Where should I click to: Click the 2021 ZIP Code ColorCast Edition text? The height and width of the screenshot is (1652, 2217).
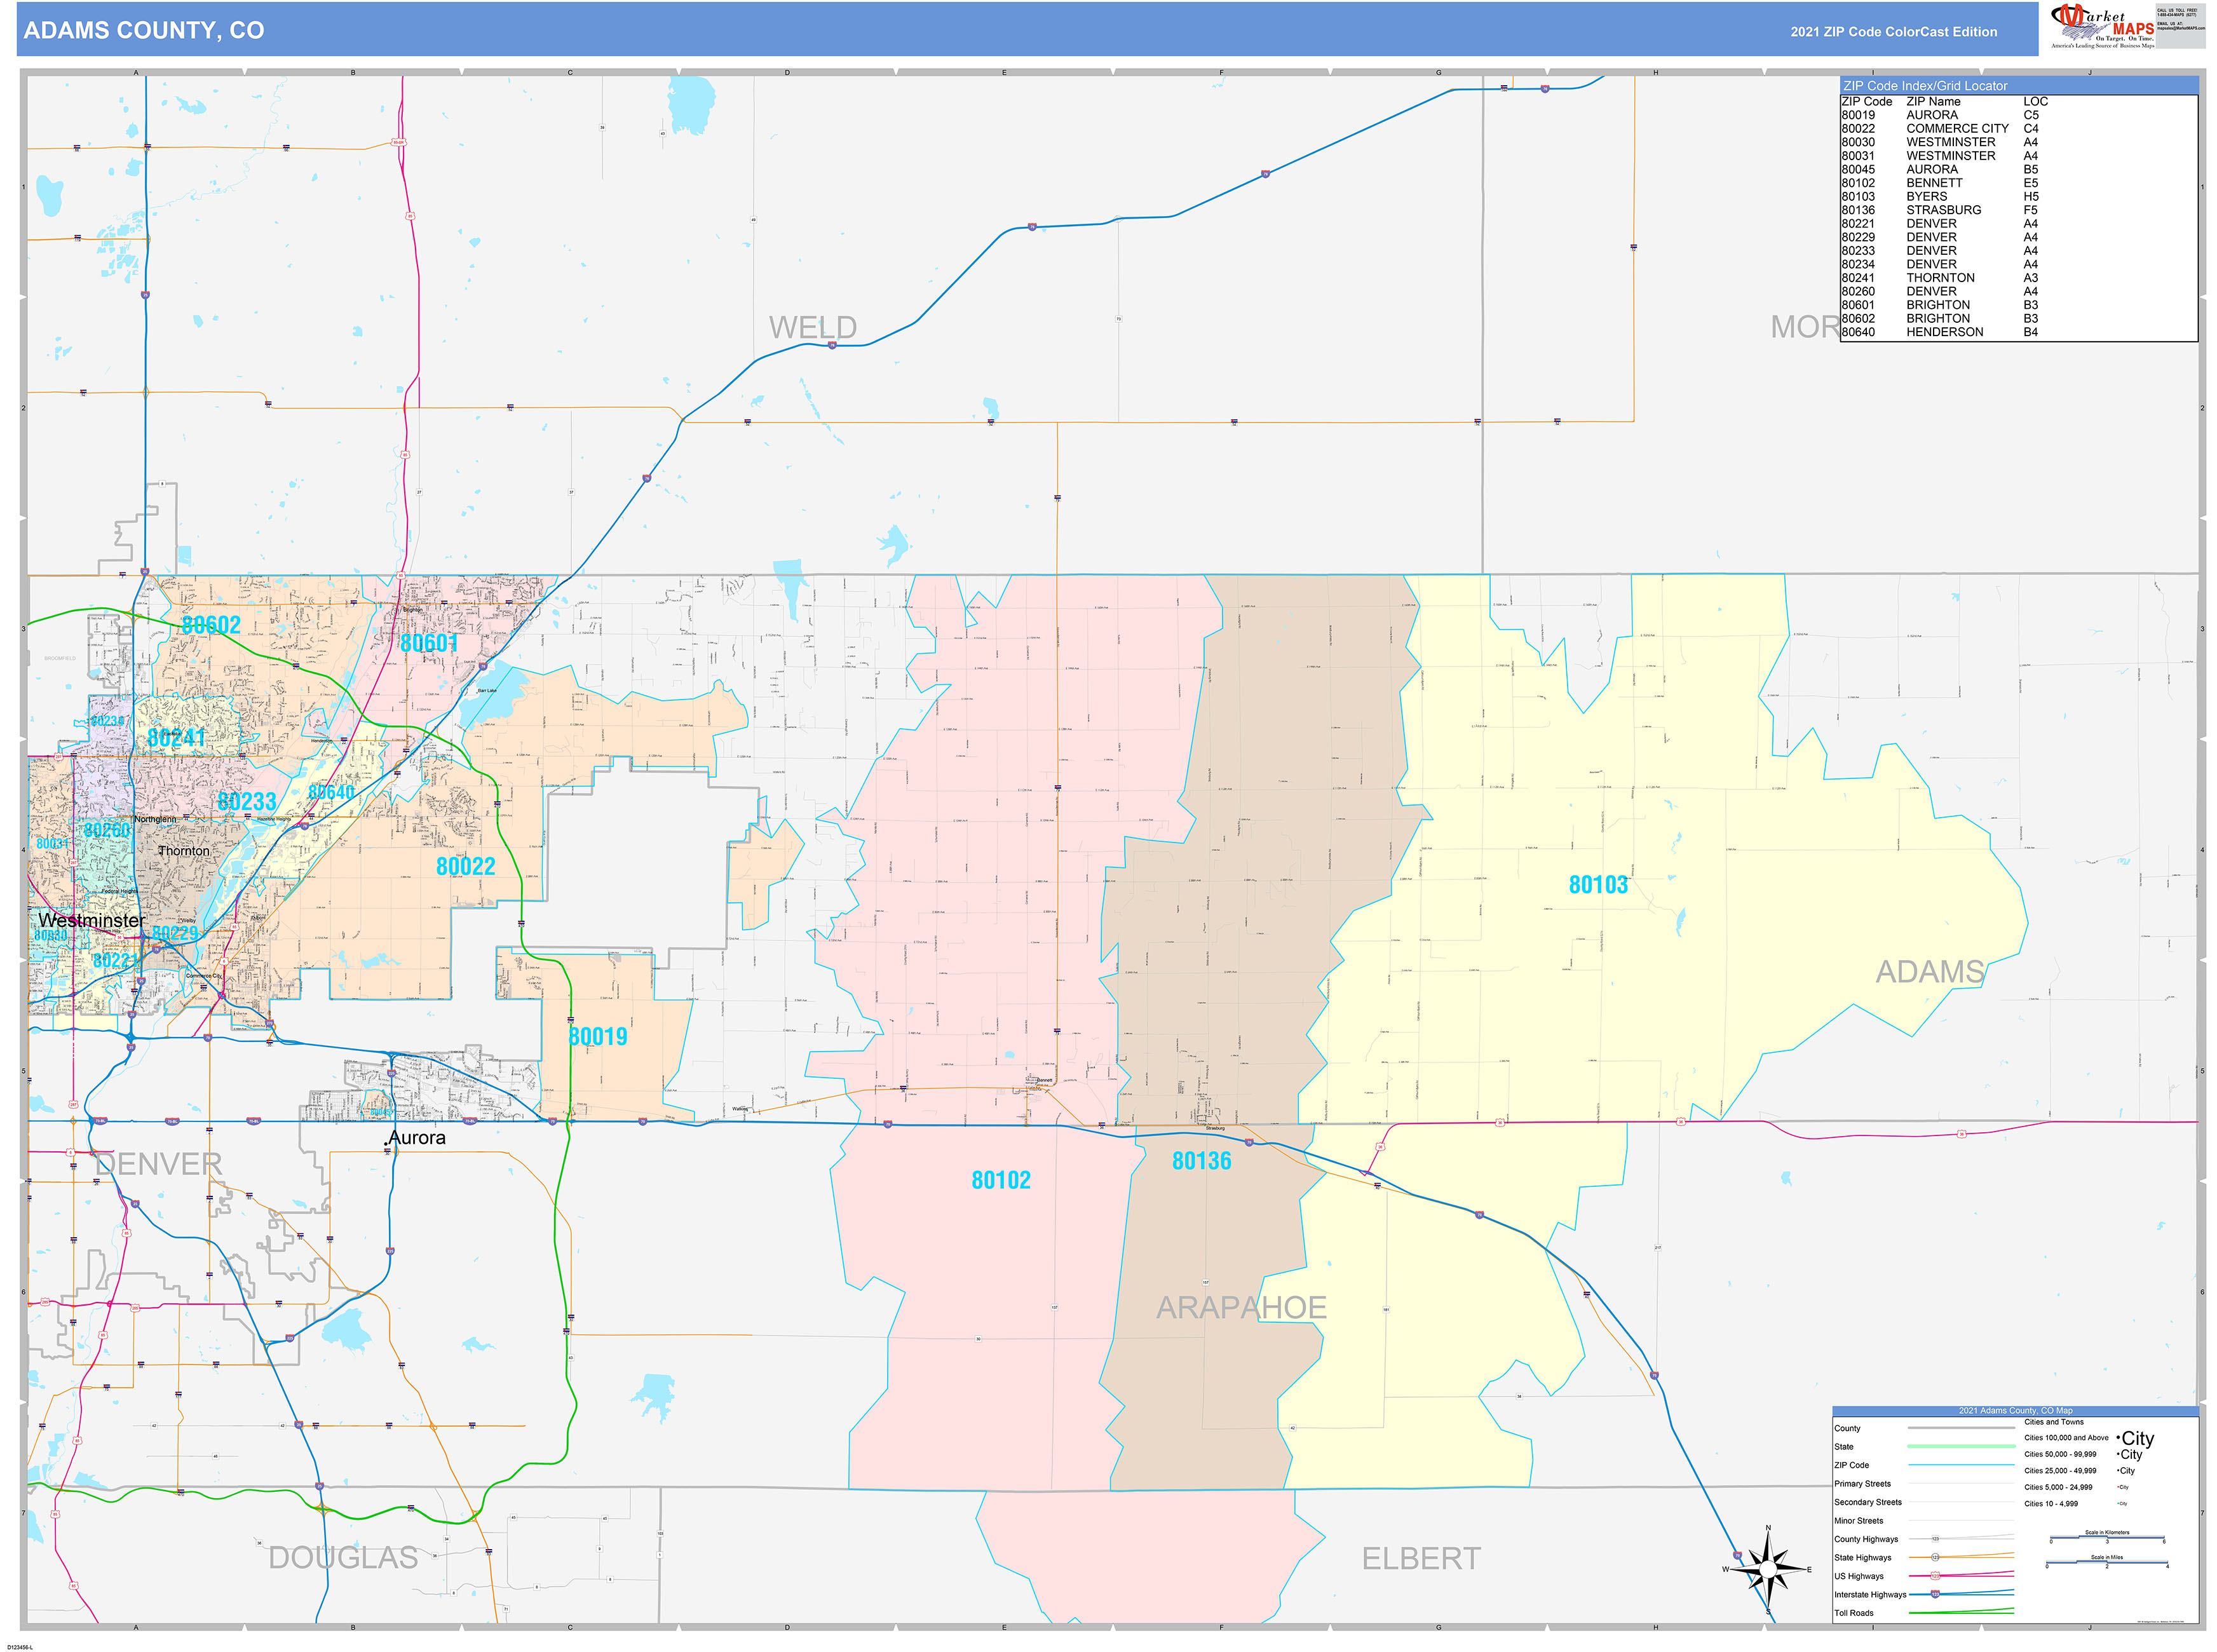pos(1894,32)
